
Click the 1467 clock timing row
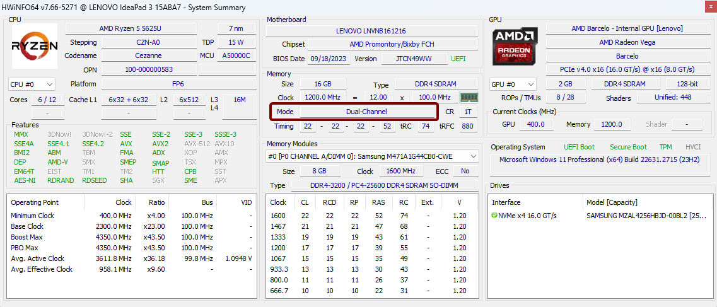point(373,226)
